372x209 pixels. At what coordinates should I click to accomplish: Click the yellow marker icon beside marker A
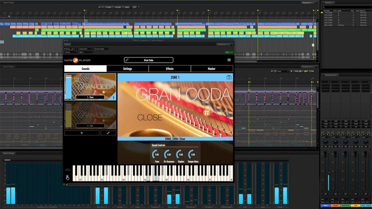click(x=322, y=13)
